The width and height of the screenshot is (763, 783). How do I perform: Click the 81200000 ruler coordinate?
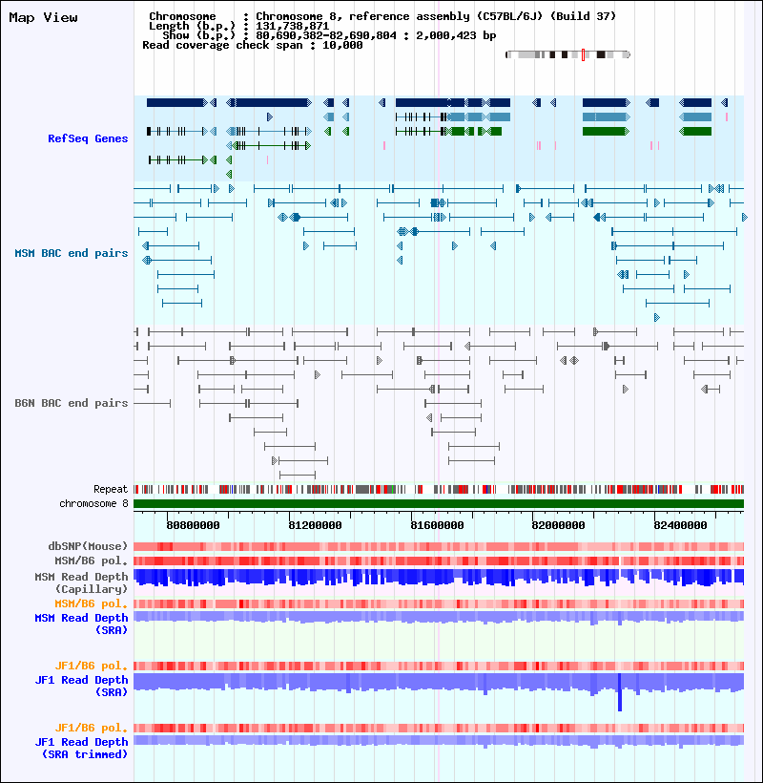tap(315, 525)
